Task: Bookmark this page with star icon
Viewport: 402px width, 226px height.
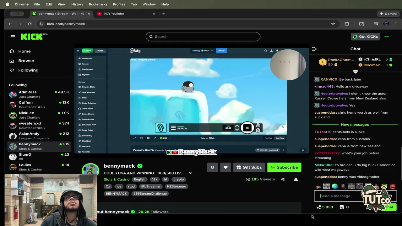Action: click(333, 24)
